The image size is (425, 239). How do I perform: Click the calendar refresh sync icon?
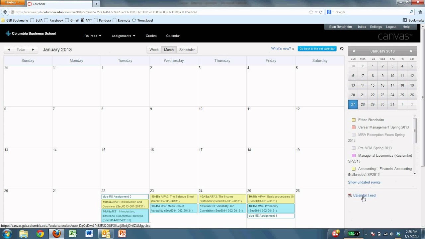[342, 49]
